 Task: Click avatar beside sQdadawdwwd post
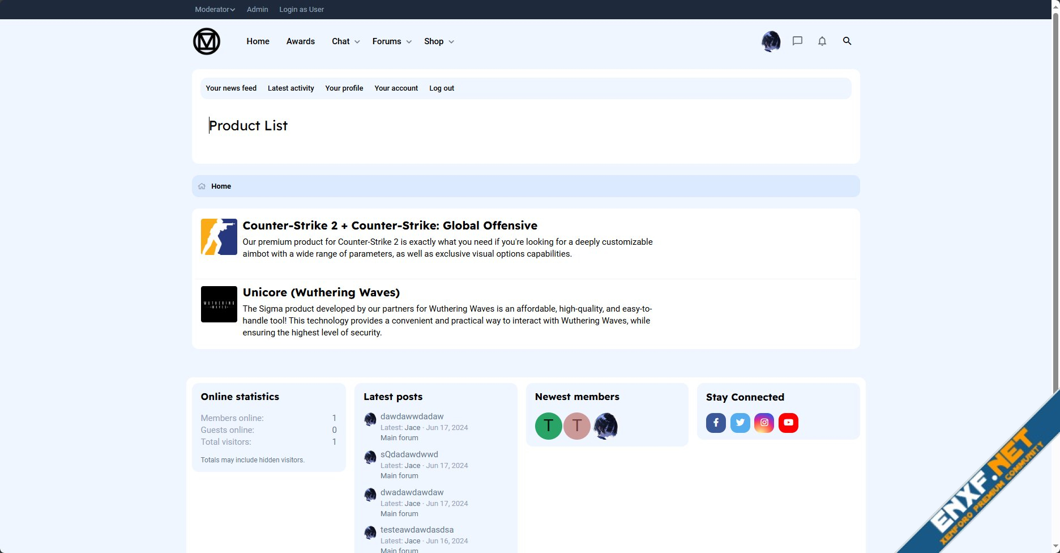point(370,457)
